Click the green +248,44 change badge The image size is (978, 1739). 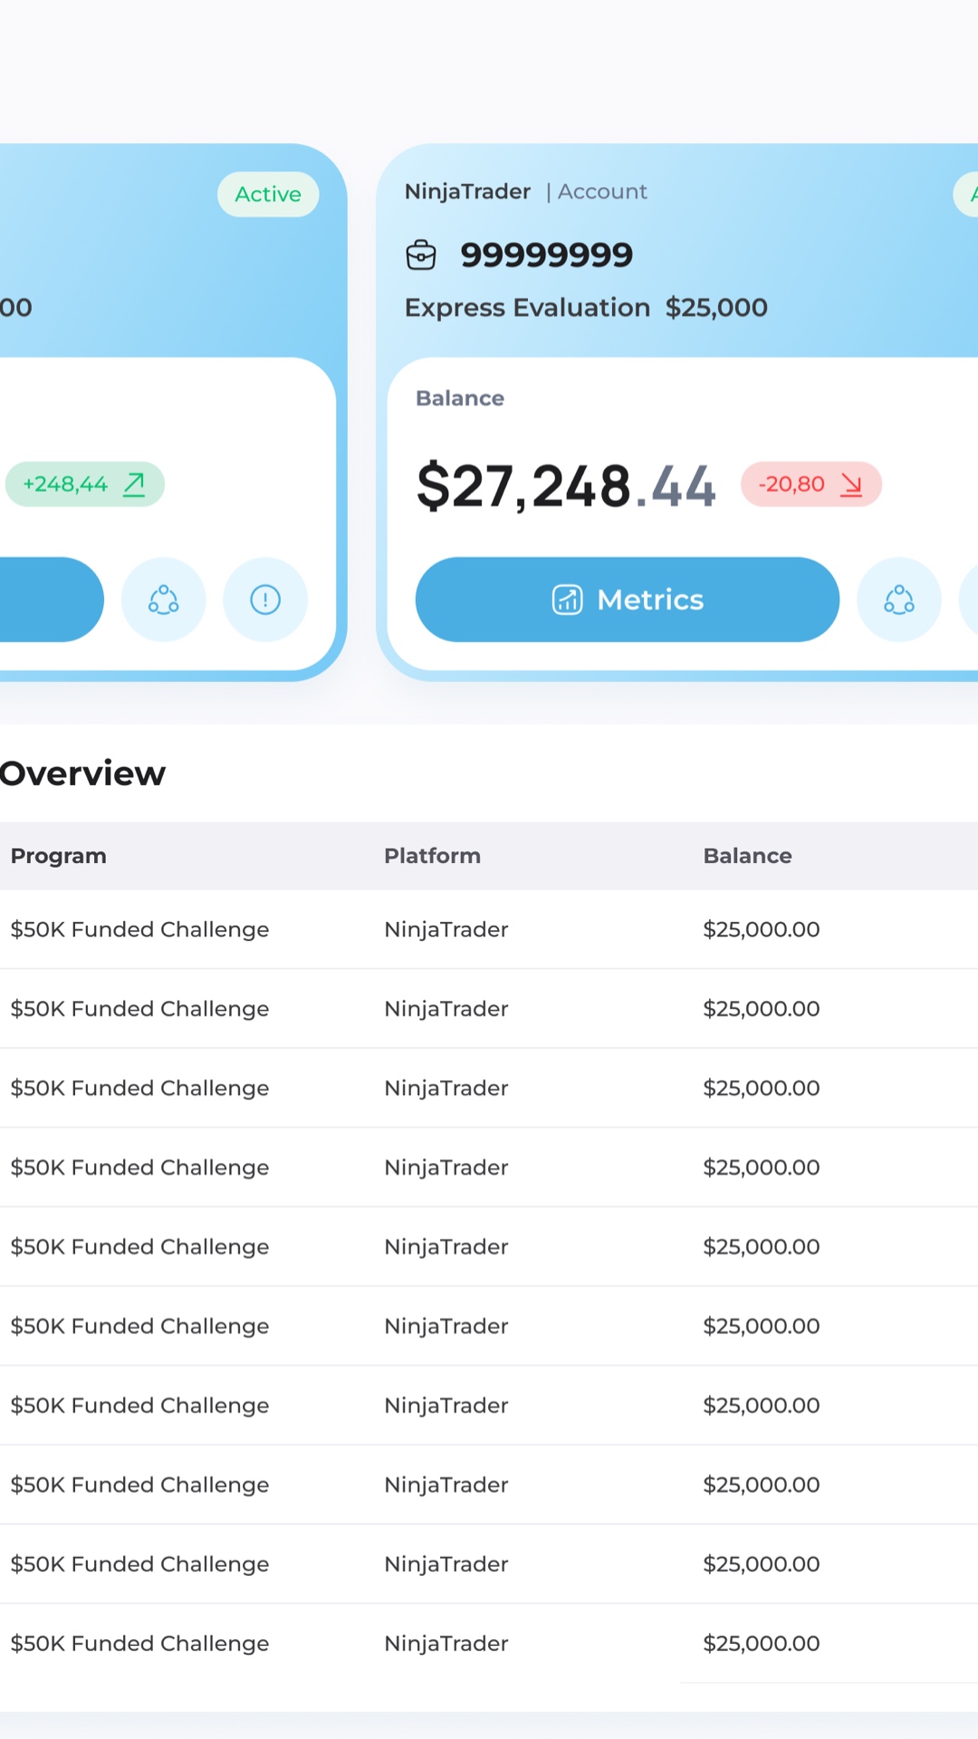pyautogui.click(x=84, y=485)
